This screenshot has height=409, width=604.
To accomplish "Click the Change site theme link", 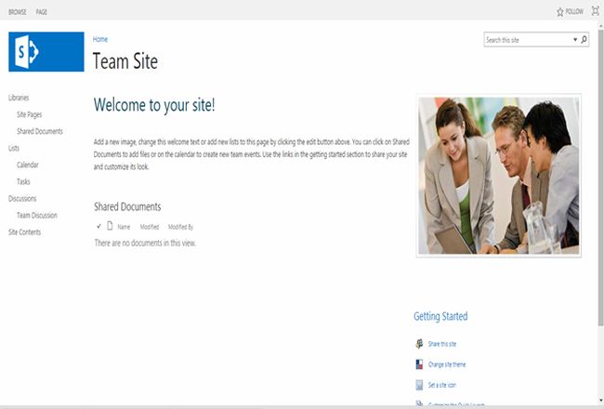I will point(447,364).
